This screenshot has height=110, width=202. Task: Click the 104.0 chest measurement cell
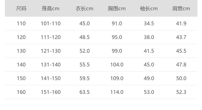coord(117,65)
